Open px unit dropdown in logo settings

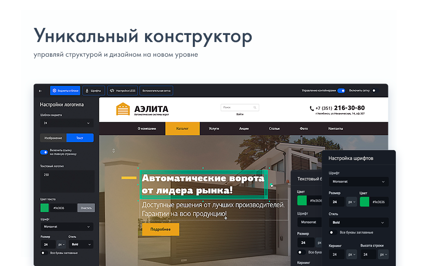point(61,244)
